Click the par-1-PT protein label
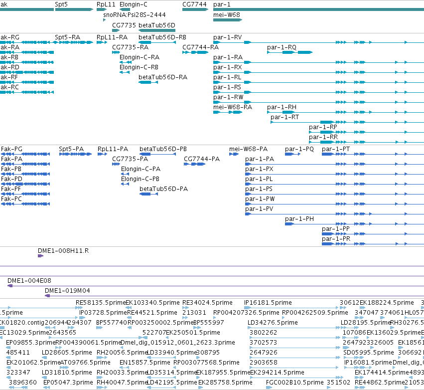 [336, 150]
